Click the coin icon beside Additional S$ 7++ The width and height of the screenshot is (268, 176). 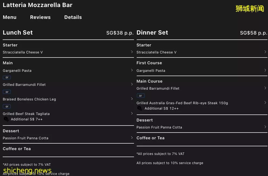6,119
